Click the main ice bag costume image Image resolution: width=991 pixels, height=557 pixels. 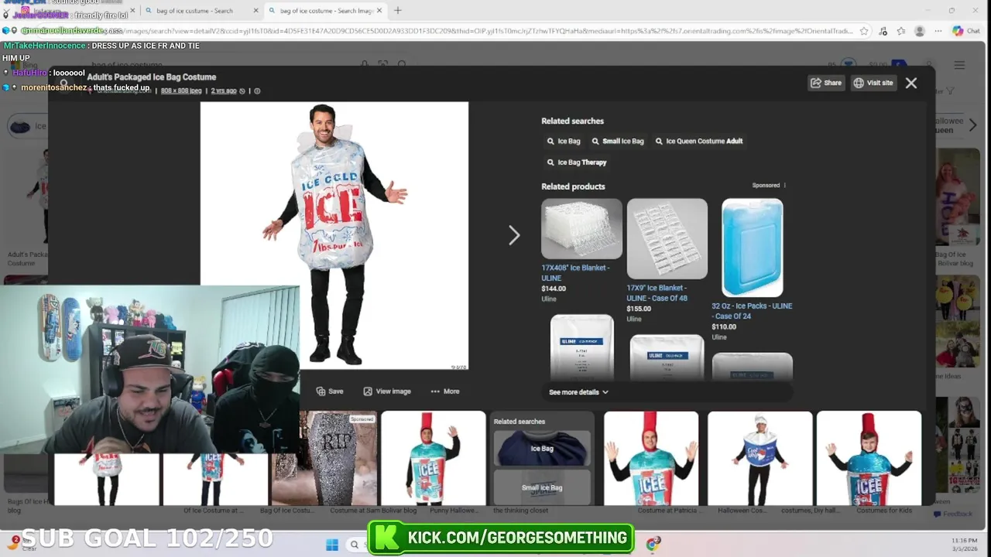click(x=334, y=235)
